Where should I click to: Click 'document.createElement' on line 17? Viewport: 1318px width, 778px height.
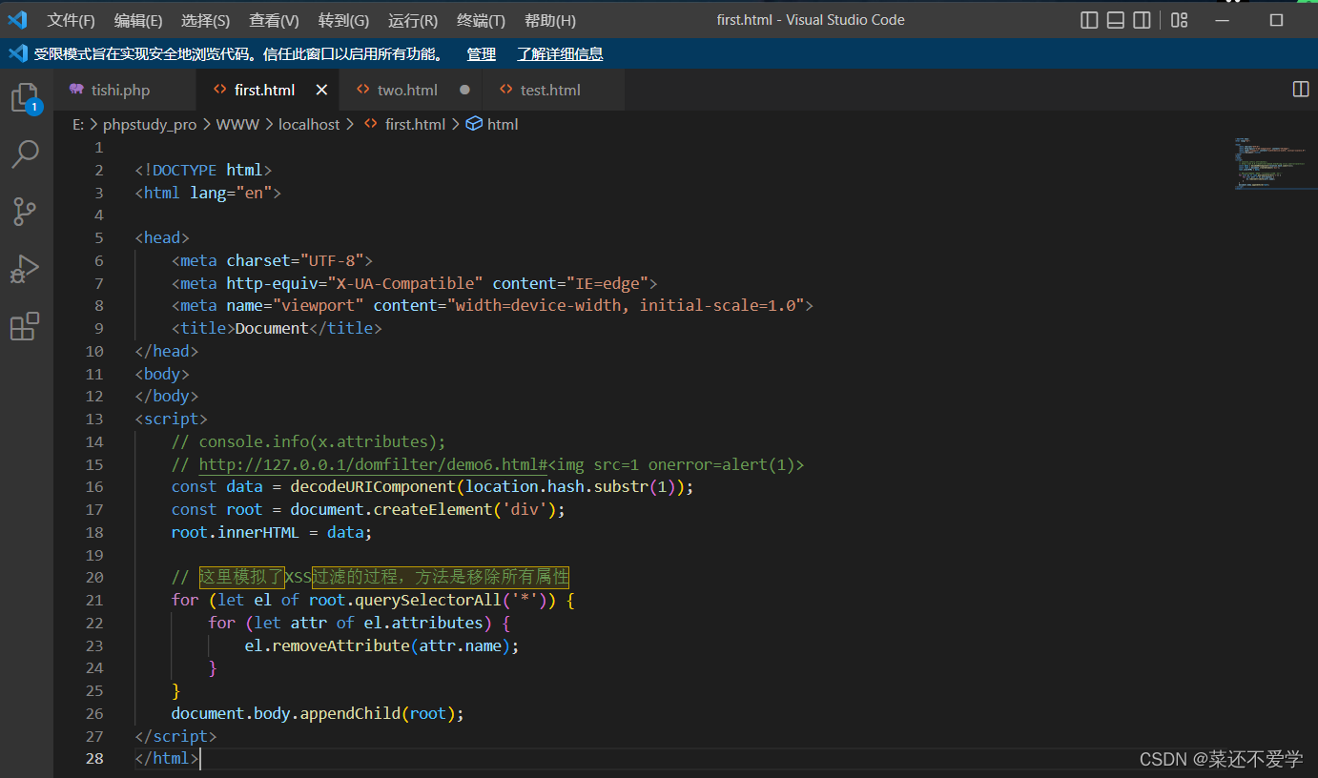tap(392, 509)
